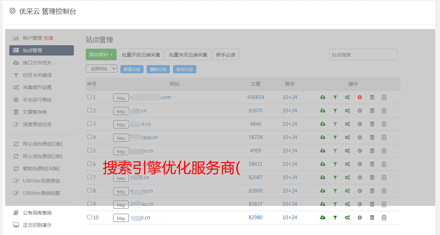
Task: Open the http protocol selector in row 3
Action: coord(121,124)
